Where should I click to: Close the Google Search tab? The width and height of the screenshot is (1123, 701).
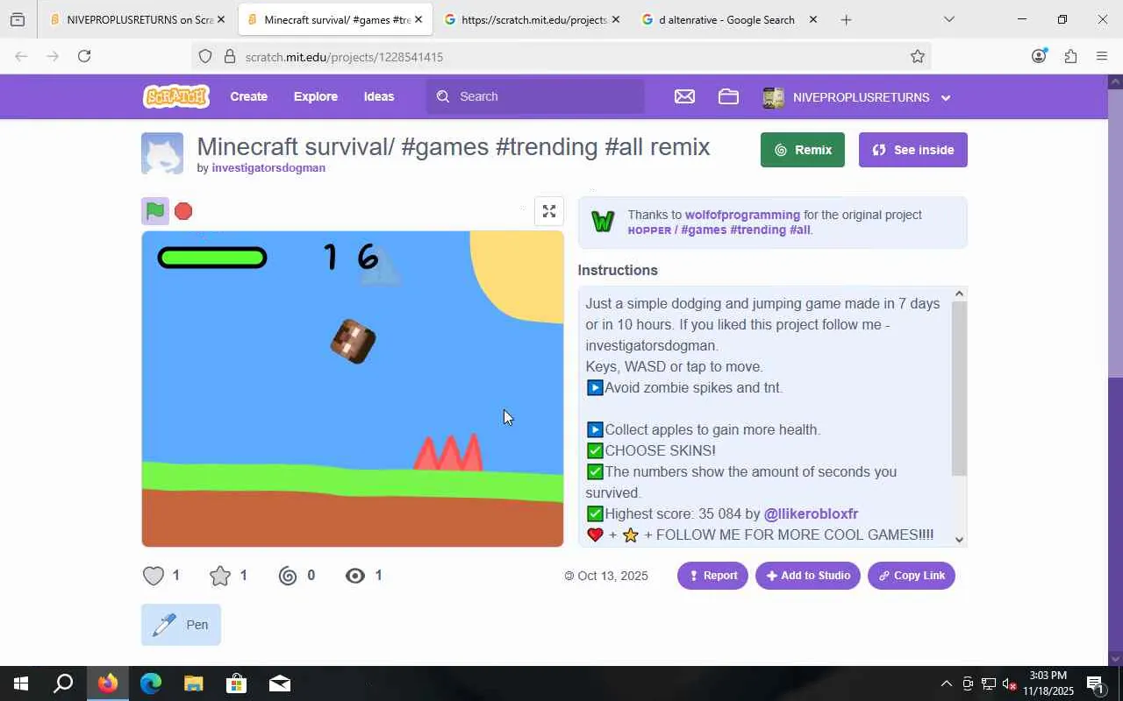[812, 19]
